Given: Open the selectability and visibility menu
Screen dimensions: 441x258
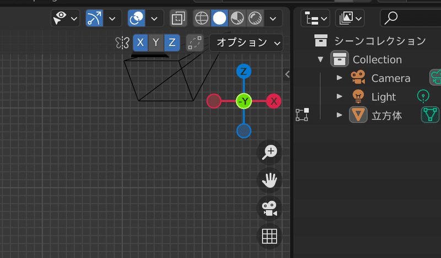Looking at the screenshot, I should tap(65, 18).
